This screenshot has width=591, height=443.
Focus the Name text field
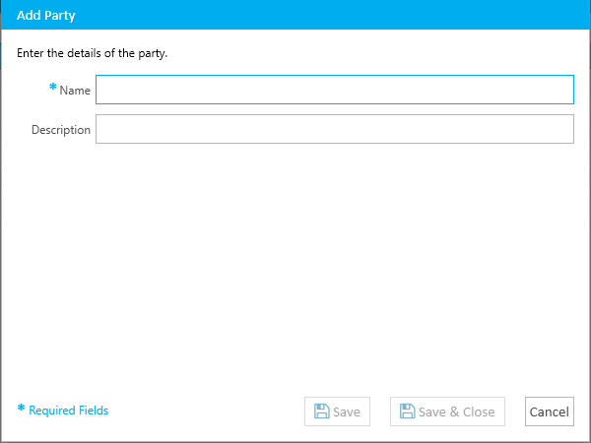[x=335, y=90]
